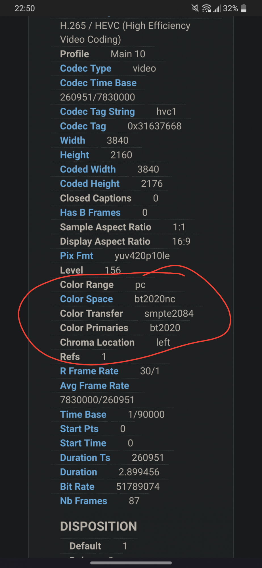The height and width of the screenshot is (568, 262).
Task: Tap the Wi-Fi status icon
Action: point(206,9)
